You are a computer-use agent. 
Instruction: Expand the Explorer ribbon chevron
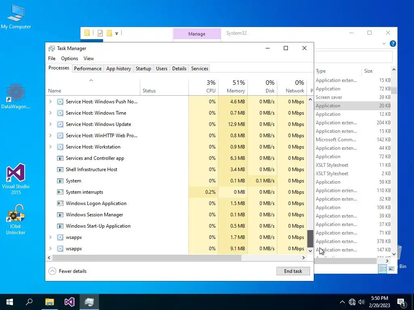tap(384, 44)
